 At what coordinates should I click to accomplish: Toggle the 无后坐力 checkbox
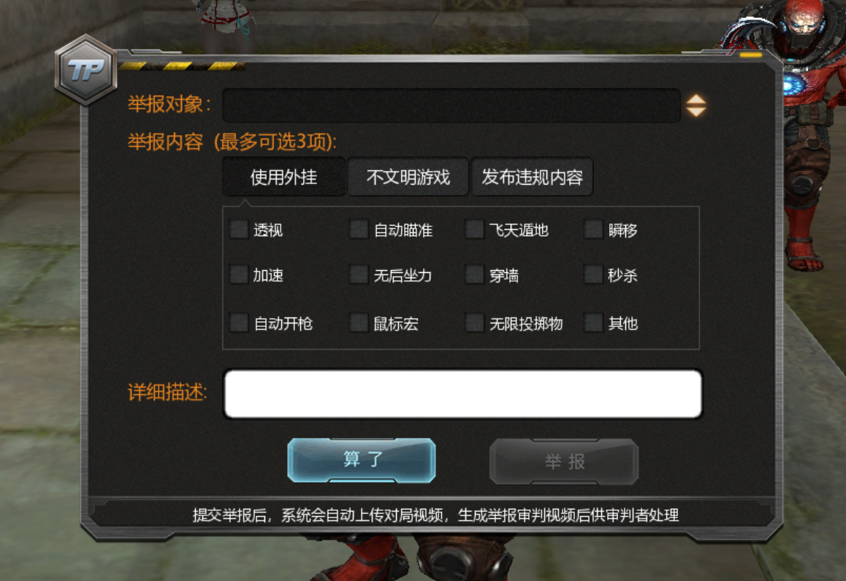click(358, 274)
